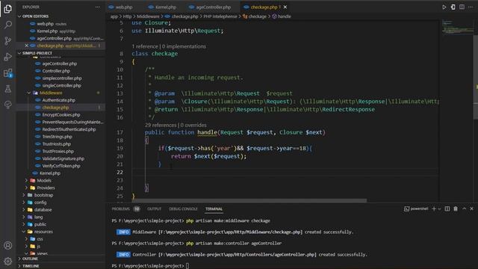Open the Run and Debug view
The height and width of the screenshot is (269, 478).
pyautogui.click(x=8, y=57)
